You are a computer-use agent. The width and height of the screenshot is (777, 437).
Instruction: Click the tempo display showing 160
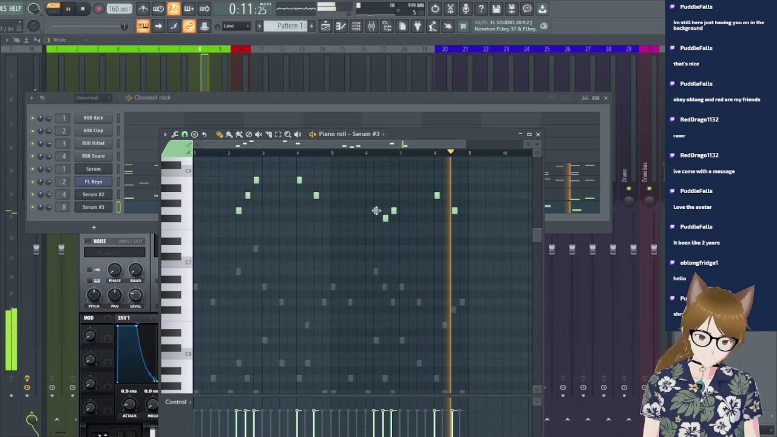pyautogui.click(x=119, y=9)
